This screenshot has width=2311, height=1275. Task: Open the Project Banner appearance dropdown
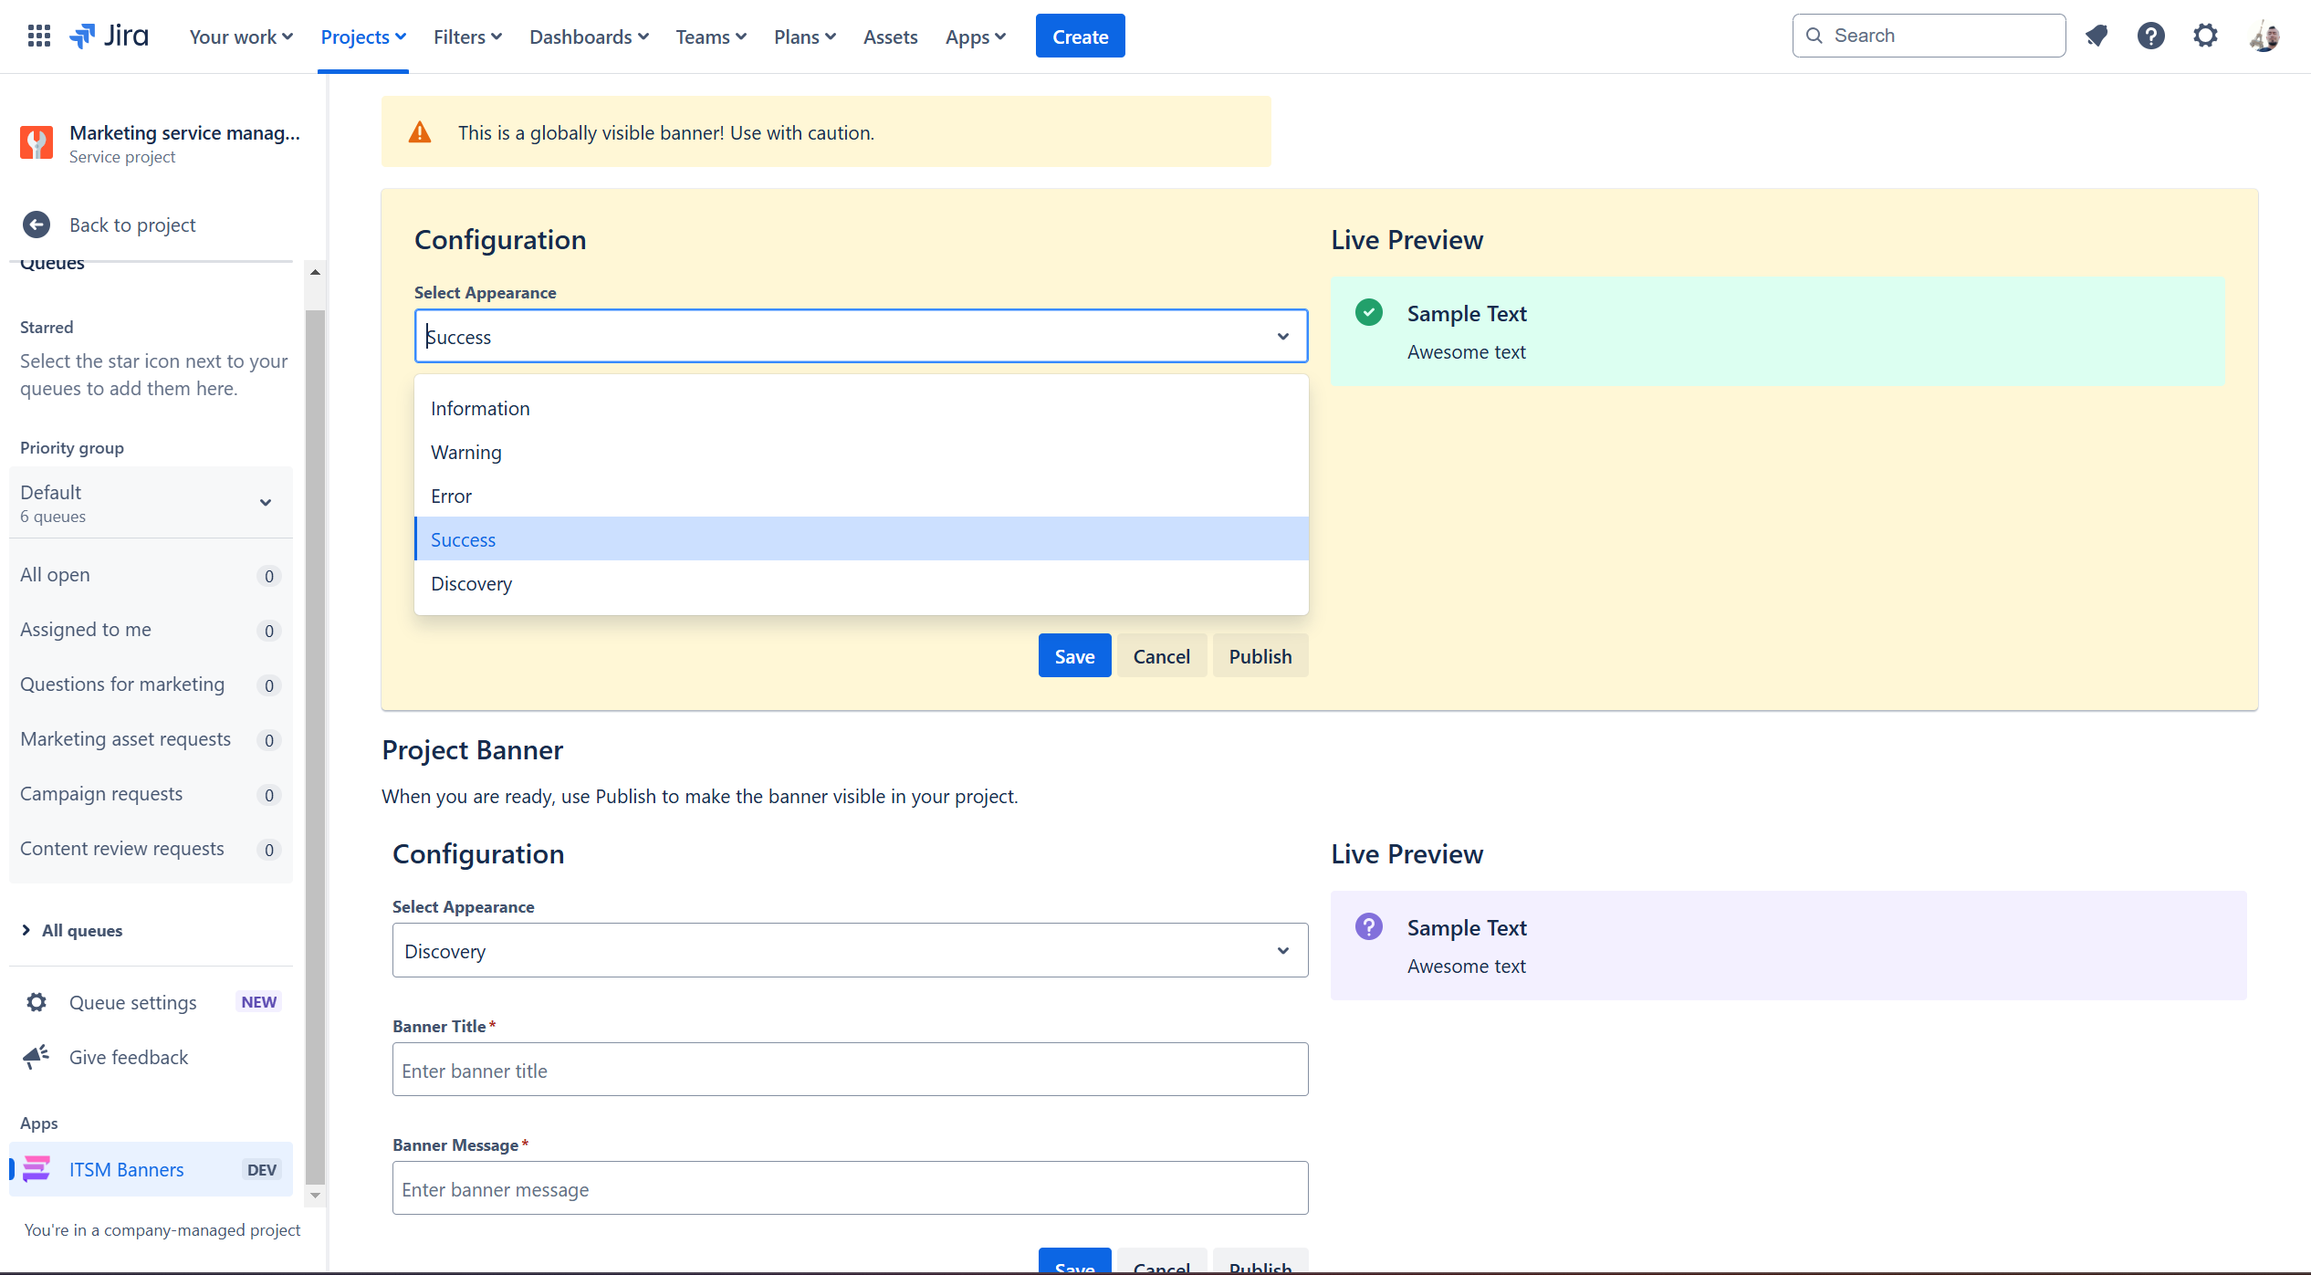click(850, 950)
